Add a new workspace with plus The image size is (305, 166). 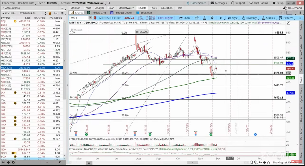[x=109, y=3]
